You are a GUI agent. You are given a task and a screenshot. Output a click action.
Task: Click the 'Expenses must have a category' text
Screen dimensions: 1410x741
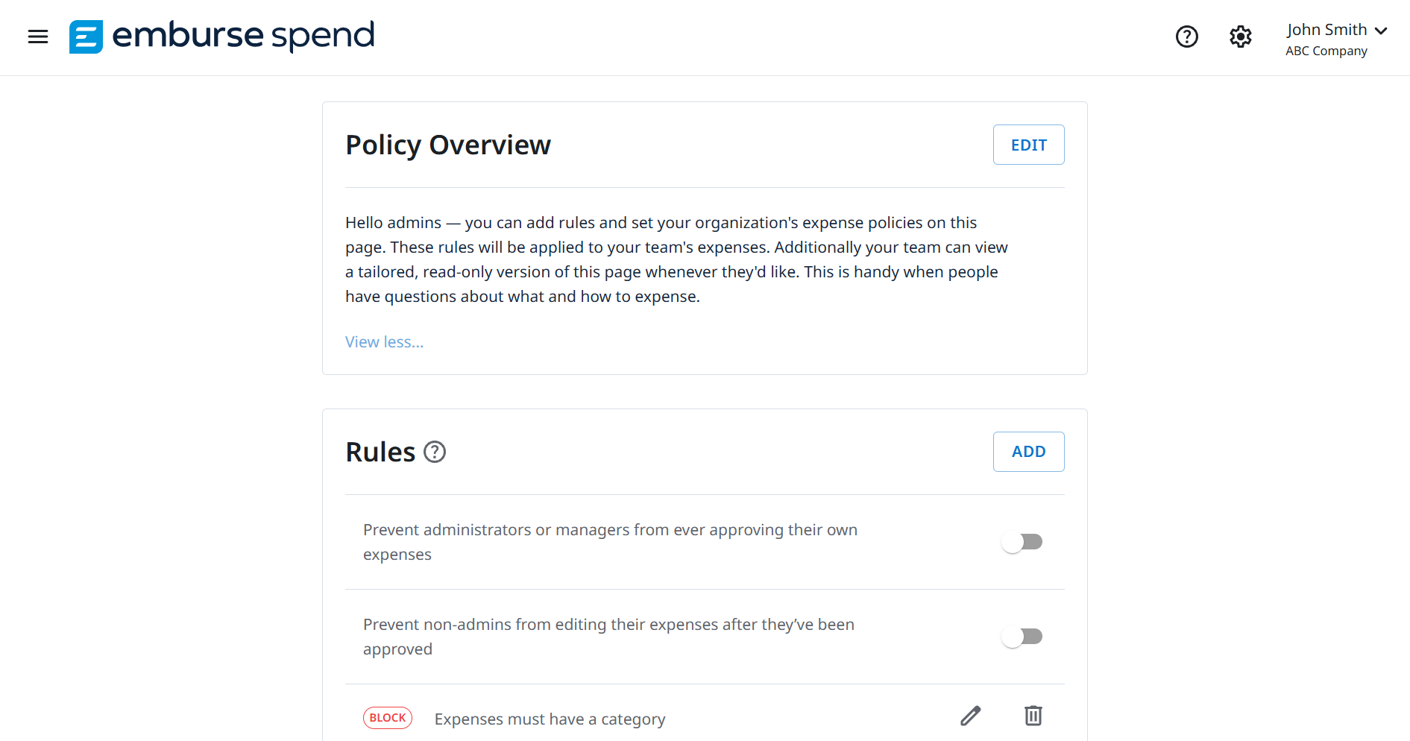pyautogui.click(x=550, y=719)
